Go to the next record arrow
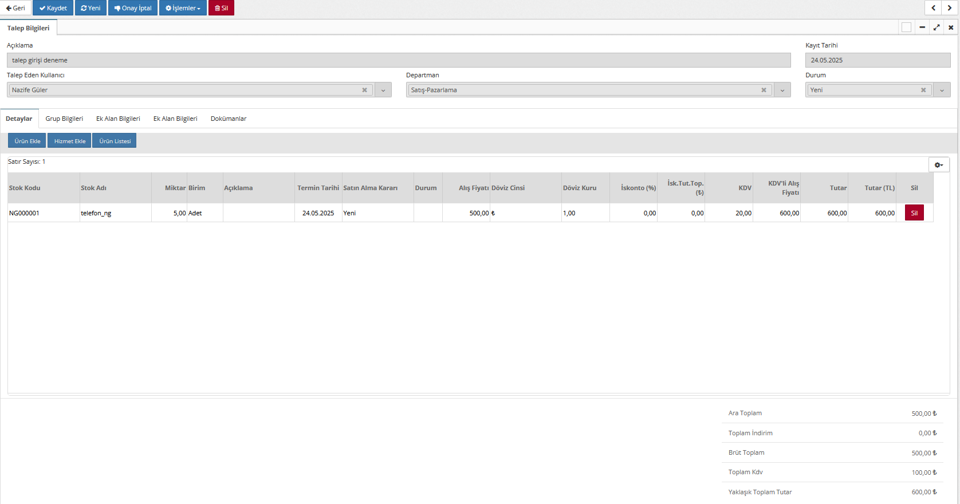960x504 pixels. pos(949,8)
